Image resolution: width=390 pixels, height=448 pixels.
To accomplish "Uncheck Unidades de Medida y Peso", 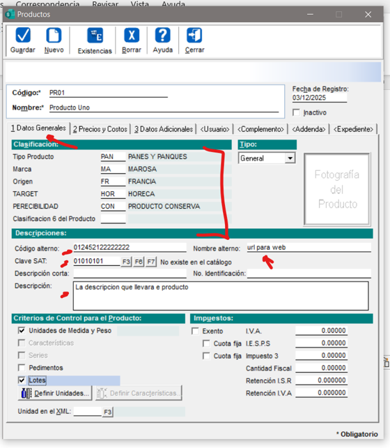I will coord(22,331).
